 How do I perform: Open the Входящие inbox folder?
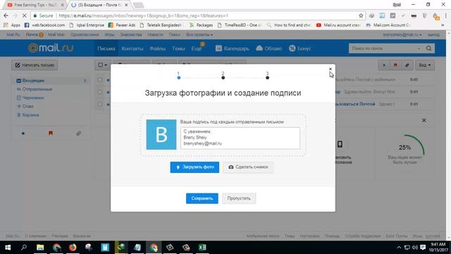(x=33, y=80)
